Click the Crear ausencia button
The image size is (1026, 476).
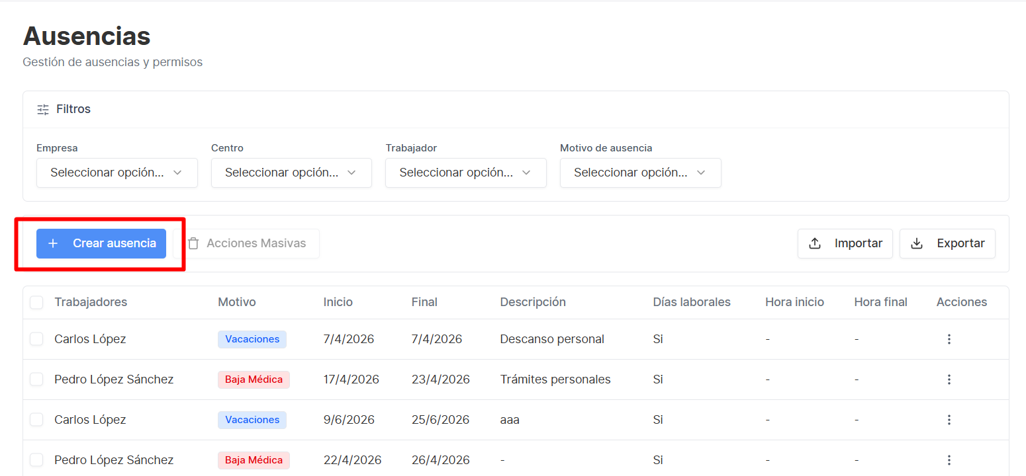tap(101, 243)
